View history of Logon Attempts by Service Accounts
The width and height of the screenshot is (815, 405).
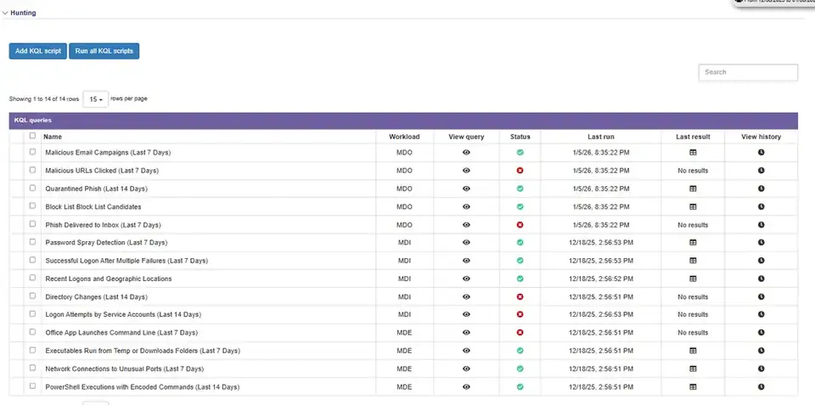tap(761, 314)
